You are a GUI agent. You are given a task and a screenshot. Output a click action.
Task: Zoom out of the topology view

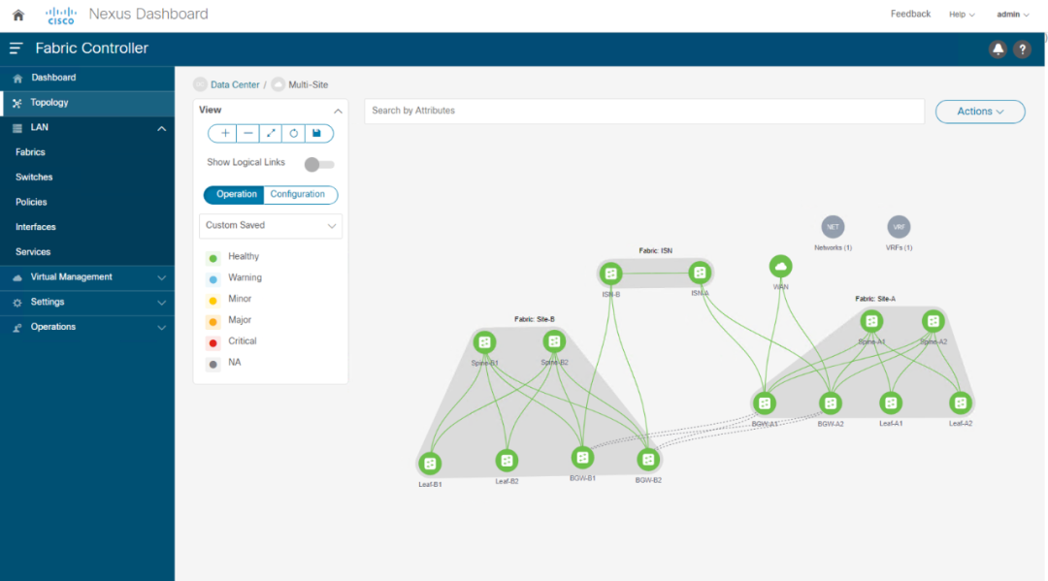click(248, 134)
